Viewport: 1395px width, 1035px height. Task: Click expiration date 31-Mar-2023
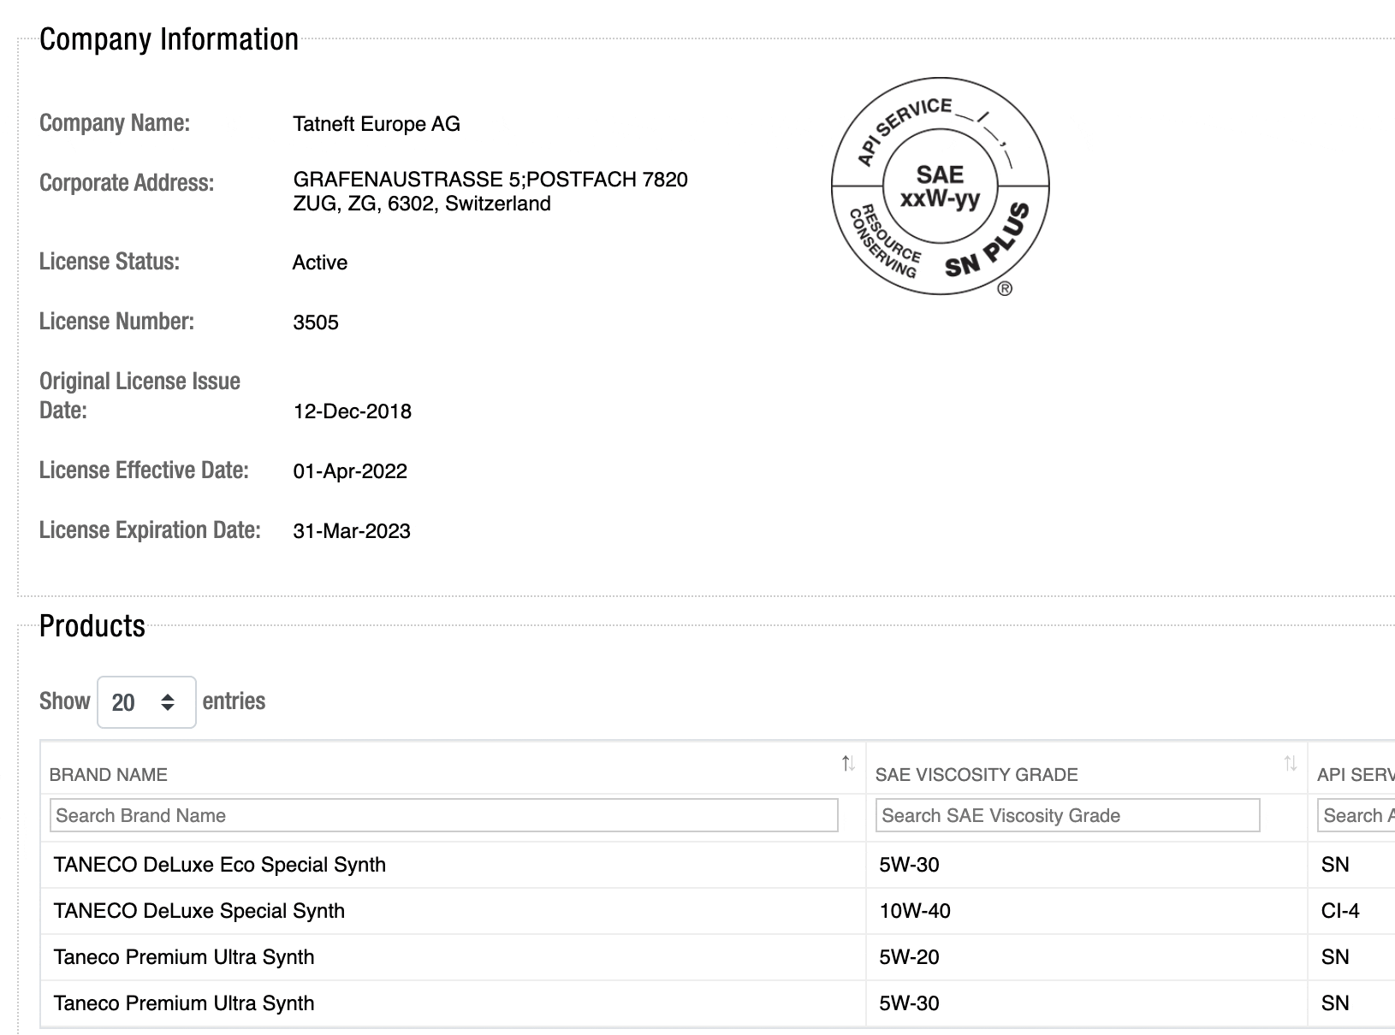352,531
